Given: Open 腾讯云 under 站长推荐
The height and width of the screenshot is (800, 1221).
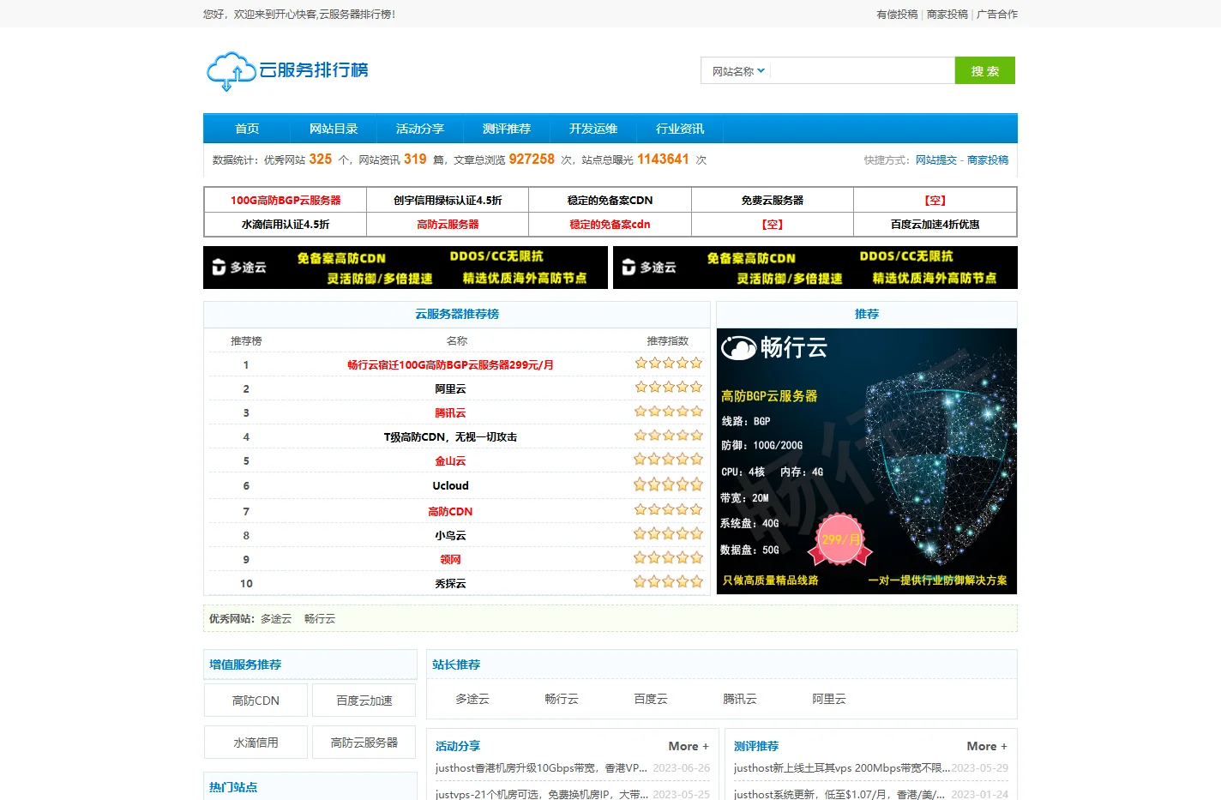Looking at the screenshot, I should click(740, 699).
